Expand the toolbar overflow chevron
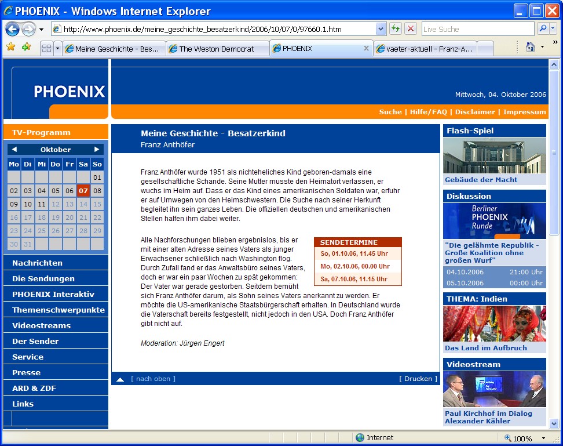The image size is (563, 446). (x=555, y=42)
